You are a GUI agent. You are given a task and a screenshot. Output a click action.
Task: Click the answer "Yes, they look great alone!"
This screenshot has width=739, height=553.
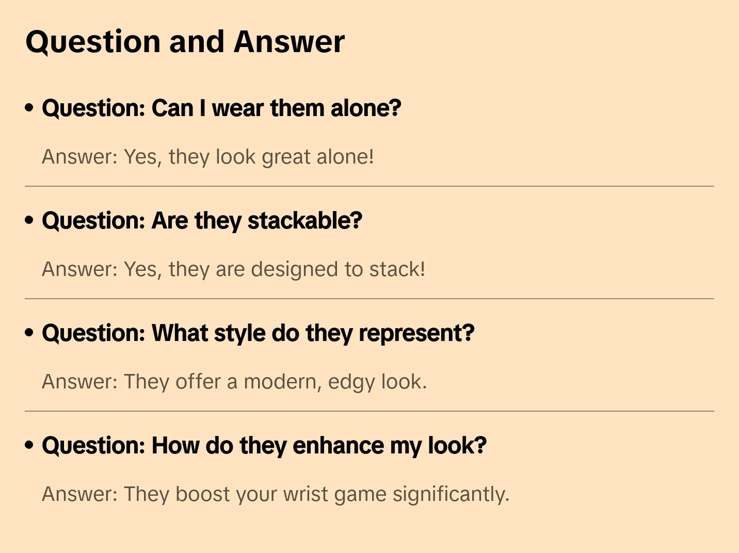pyautogui.click(x=207, y=157)
